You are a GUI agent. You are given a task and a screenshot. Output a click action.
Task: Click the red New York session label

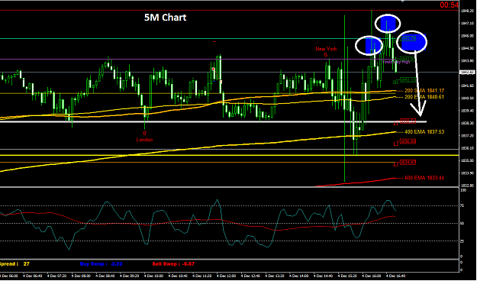tap(326, 49)
